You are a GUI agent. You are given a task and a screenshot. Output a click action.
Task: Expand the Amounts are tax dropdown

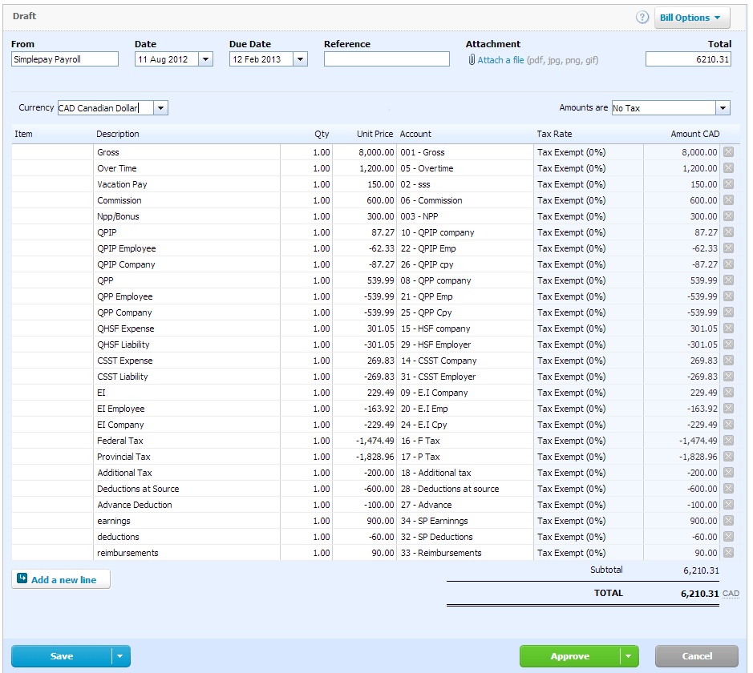point(723,108)
